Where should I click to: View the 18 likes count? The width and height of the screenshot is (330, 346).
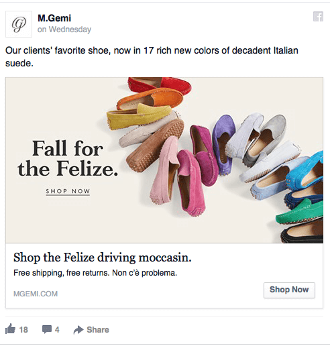(23, 330)
